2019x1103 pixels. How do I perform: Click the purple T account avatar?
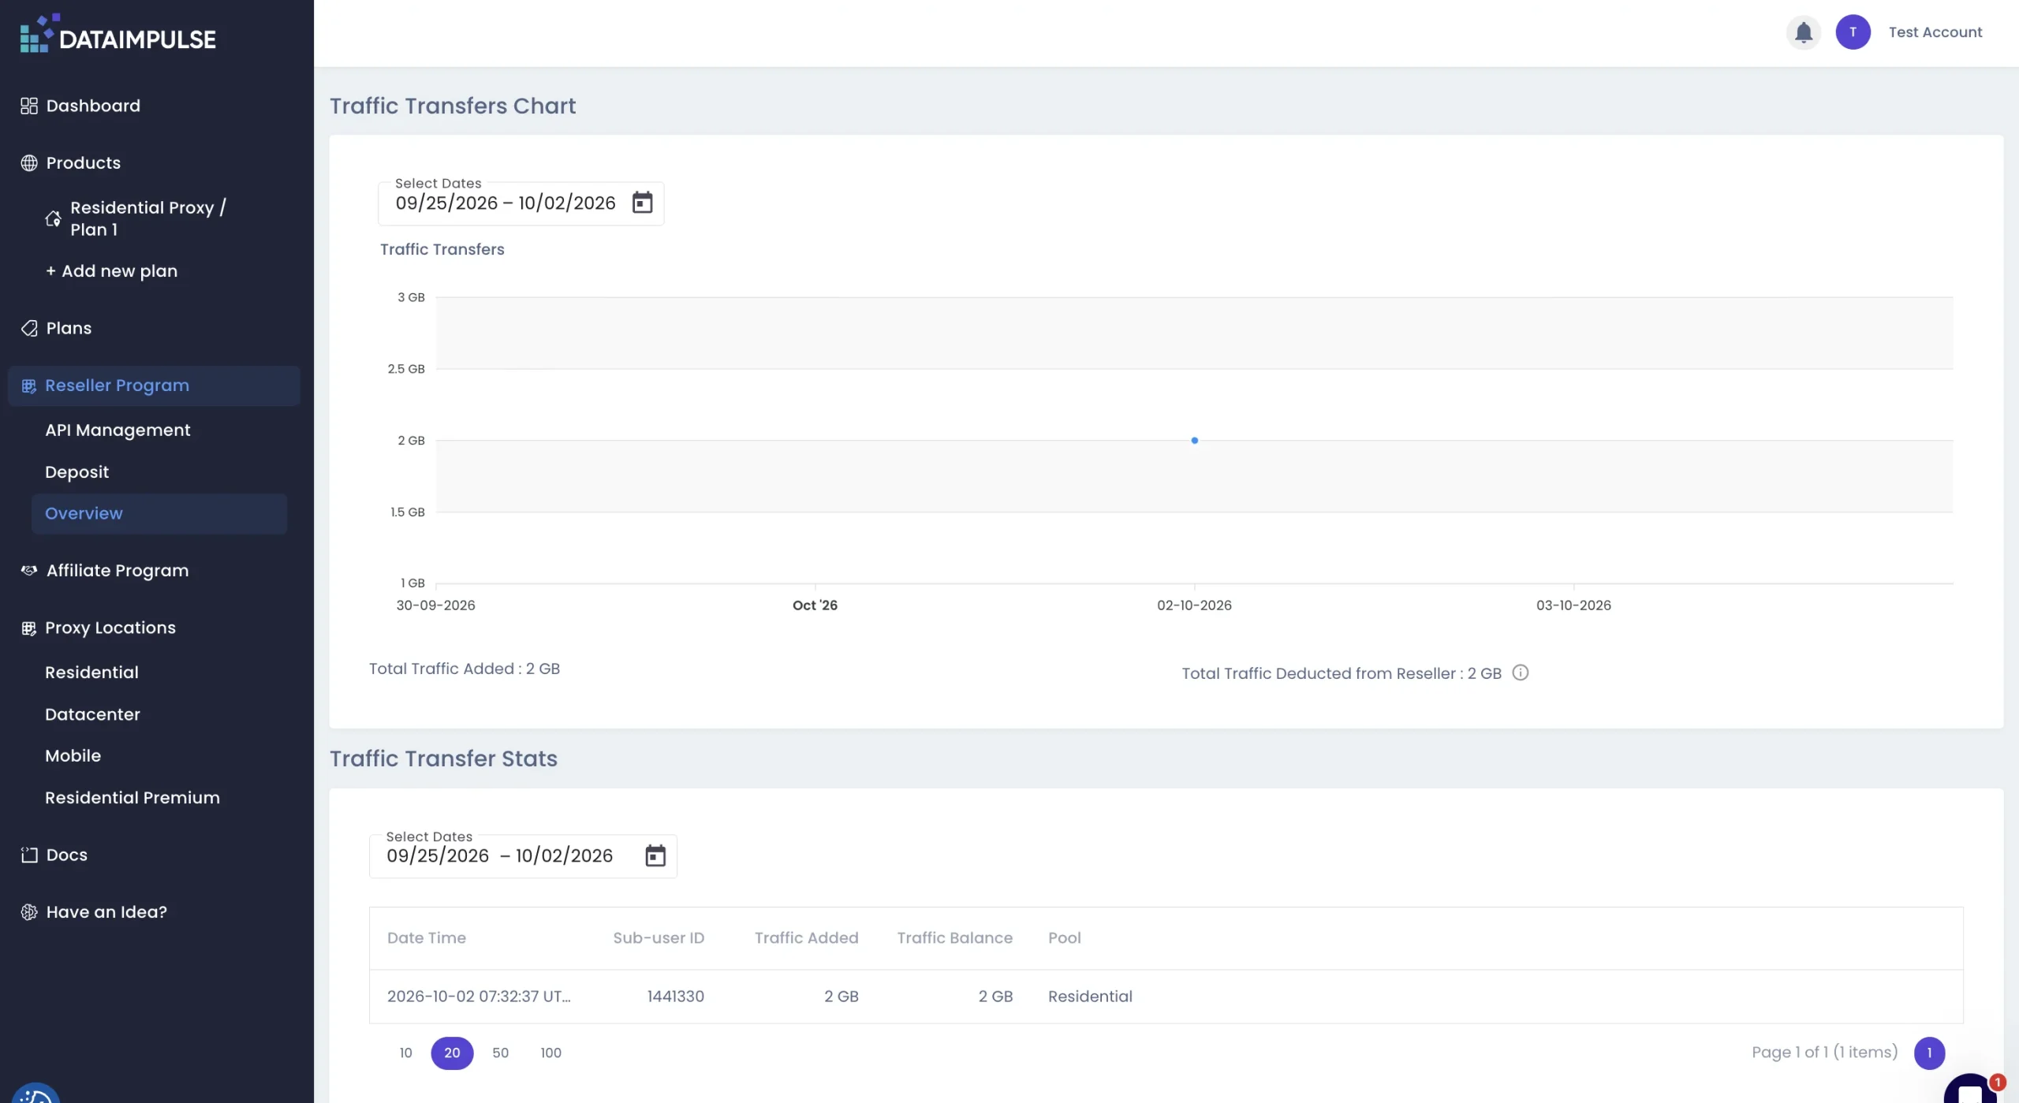[x=1853, y=32]
